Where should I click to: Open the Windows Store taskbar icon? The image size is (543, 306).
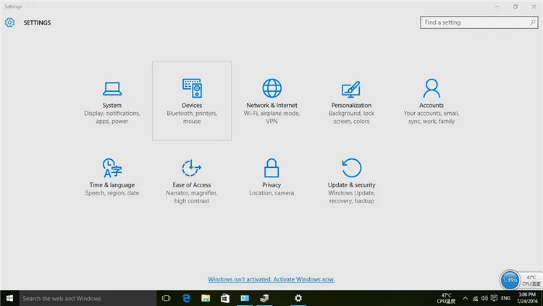[x=225, y=298]
